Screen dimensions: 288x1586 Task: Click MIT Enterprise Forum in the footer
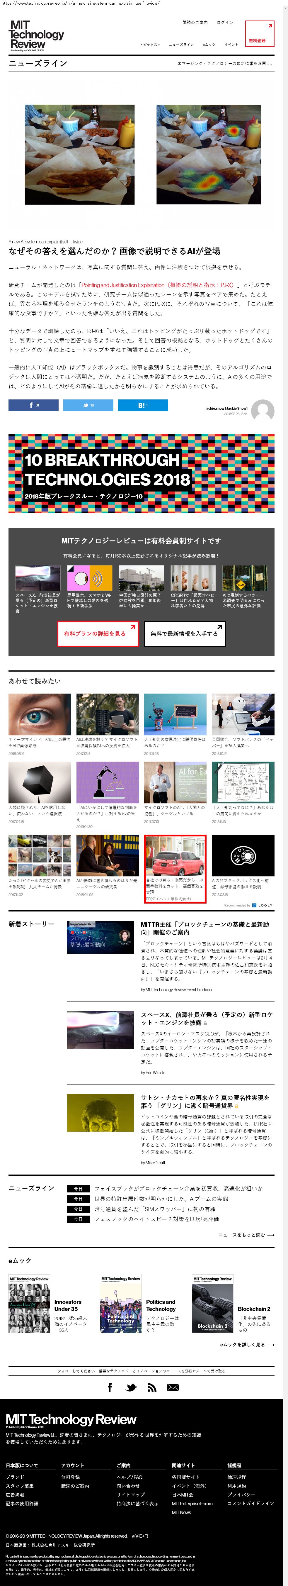tap(192, 1503)
